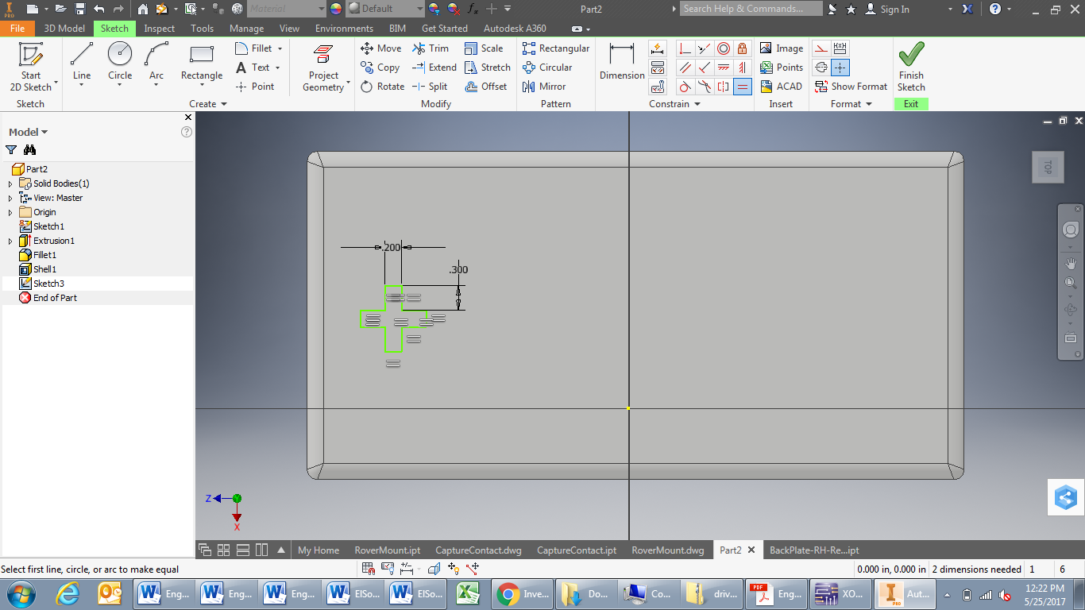Create a Rectangular pattern
The image size is (1085, 610).
point(555,48)
